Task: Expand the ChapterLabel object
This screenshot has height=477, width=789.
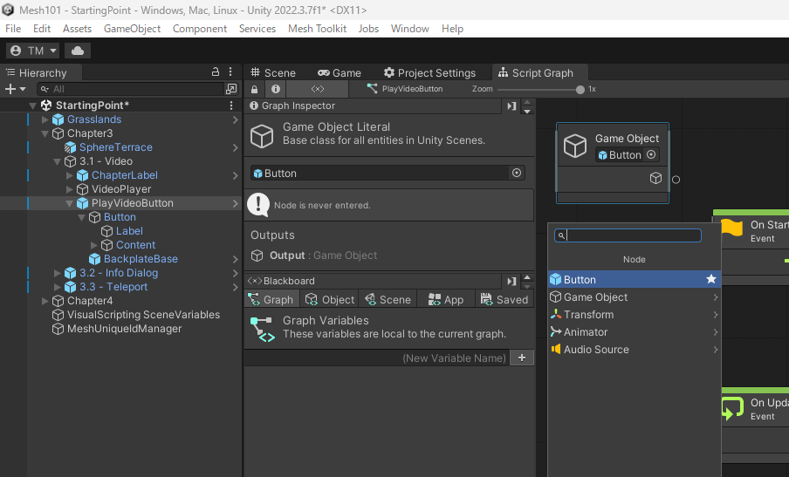Action: coord(69,175)
